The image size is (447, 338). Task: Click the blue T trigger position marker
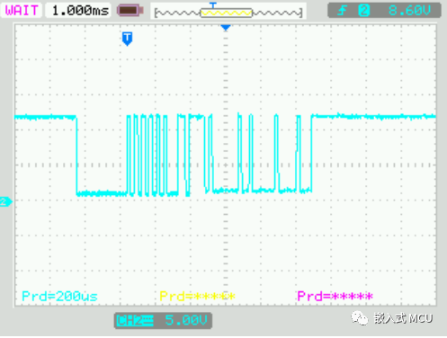click(127, 39)
